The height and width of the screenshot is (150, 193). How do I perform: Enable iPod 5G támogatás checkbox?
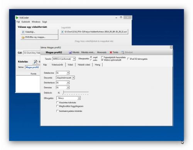[x=128, y=59]
